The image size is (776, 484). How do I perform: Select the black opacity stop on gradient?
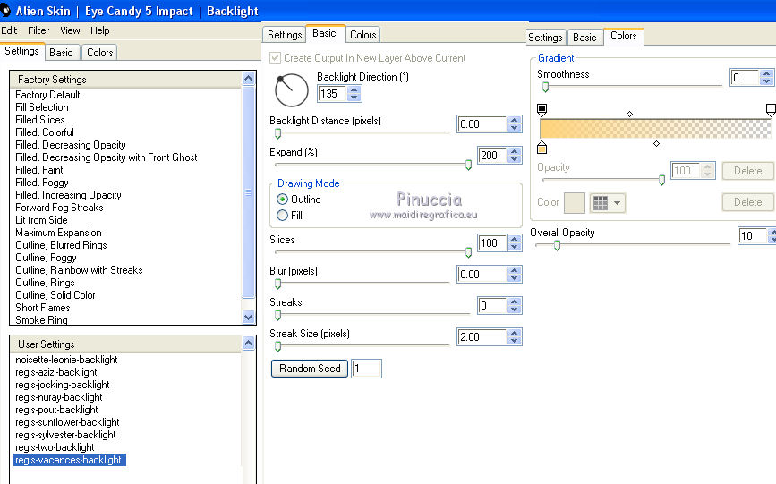pyautogui.click(x=541, y=110)
